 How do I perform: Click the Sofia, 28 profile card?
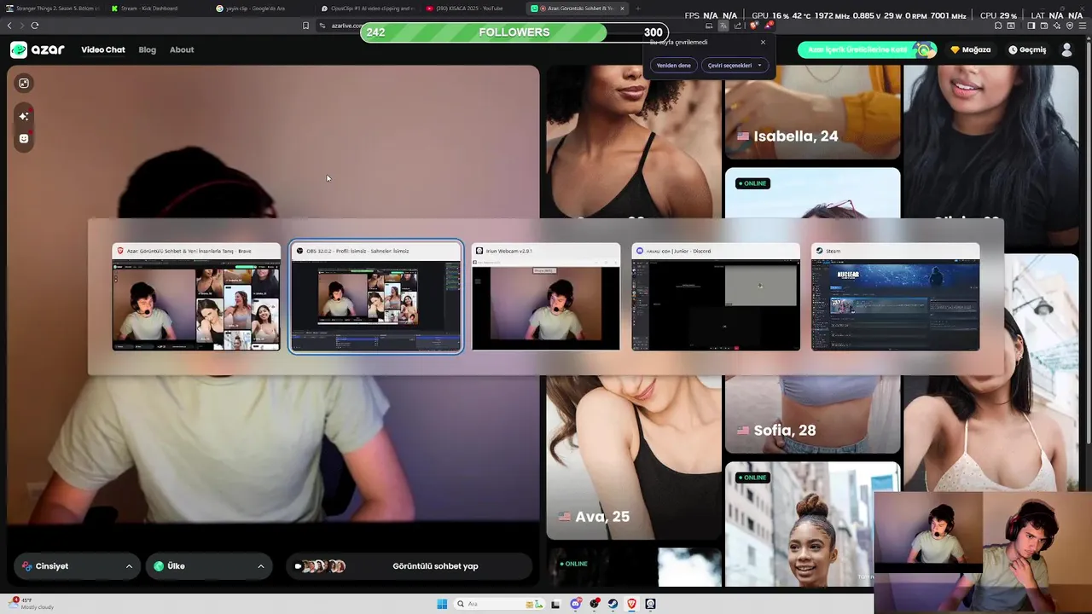(812, 413)
